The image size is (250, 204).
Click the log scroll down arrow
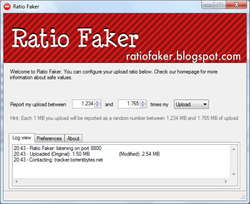[233, 174]
